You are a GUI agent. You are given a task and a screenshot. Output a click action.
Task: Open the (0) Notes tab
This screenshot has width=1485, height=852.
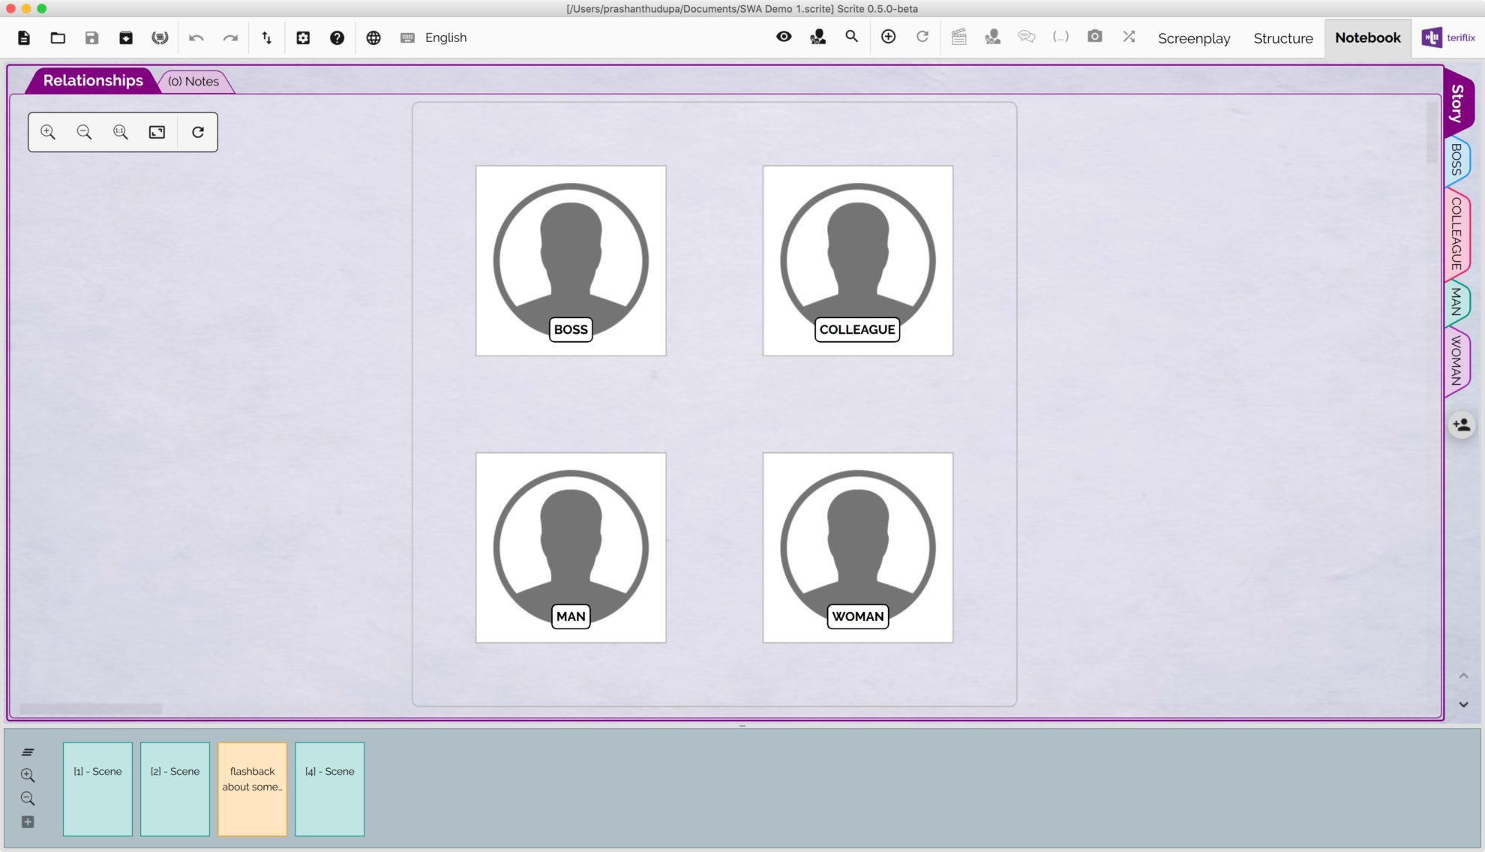(x=193, y=81)
